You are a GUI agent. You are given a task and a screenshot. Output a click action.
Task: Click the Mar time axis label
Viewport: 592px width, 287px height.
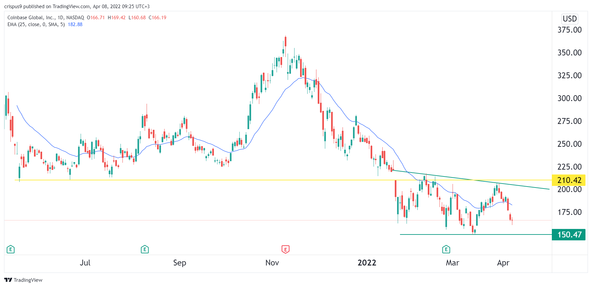click(453, 263)
